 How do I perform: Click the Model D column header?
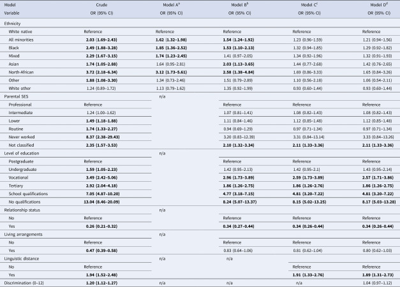click(379, 5)
